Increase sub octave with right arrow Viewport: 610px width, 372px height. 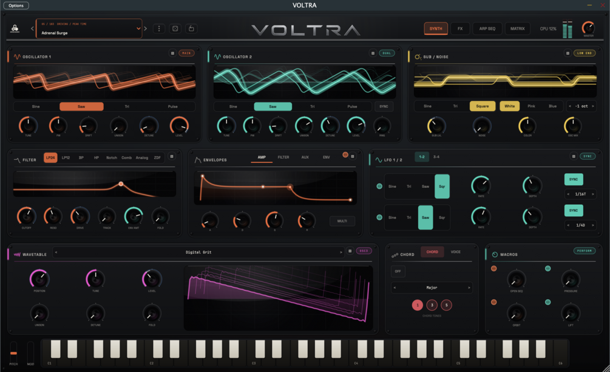tap(593, 106)
